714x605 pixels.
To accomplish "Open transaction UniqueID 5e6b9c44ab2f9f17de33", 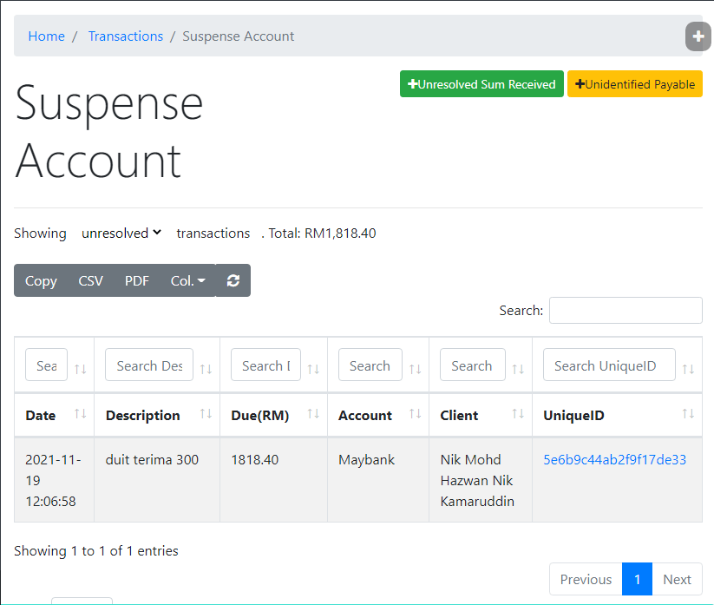I will point(616,459).
